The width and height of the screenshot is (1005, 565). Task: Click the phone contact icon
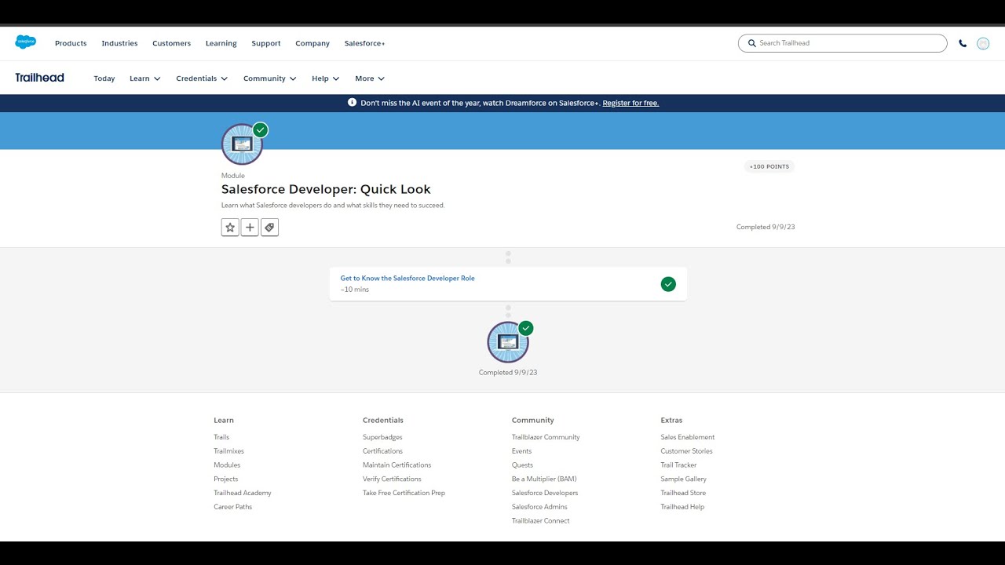coord(963,43)
